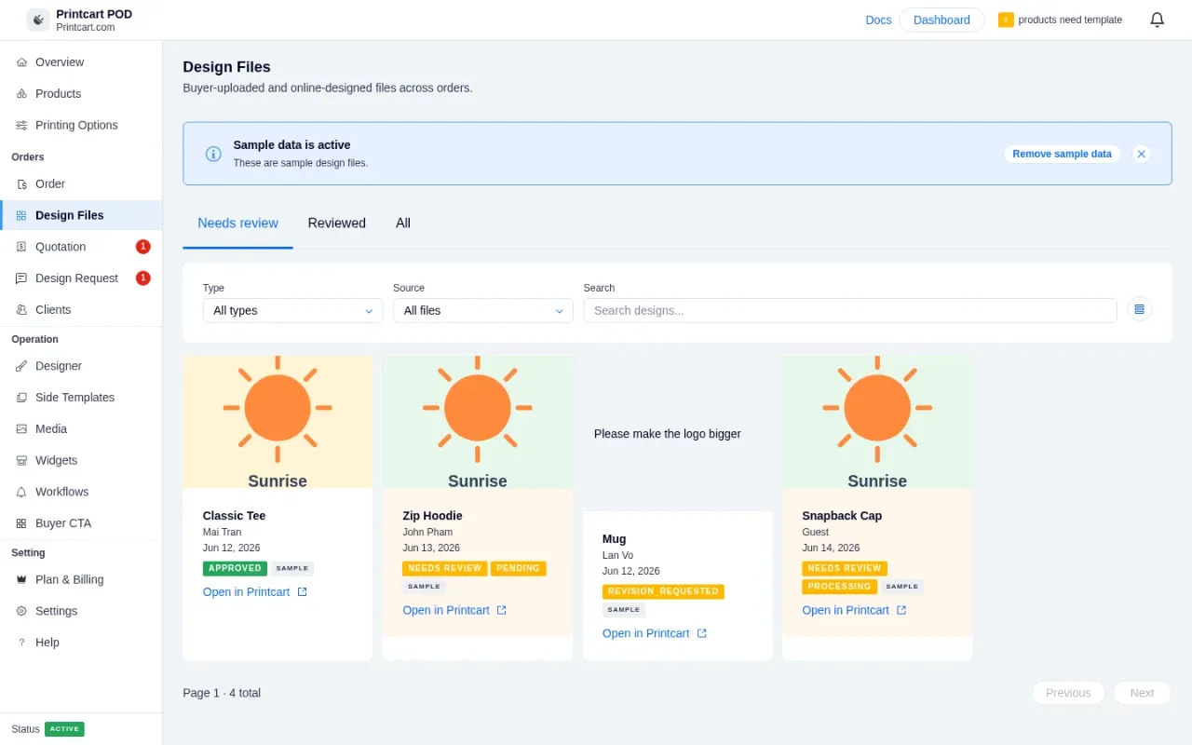
Task: Click Remove sample data button
Action: click(x=1062, y=154)
